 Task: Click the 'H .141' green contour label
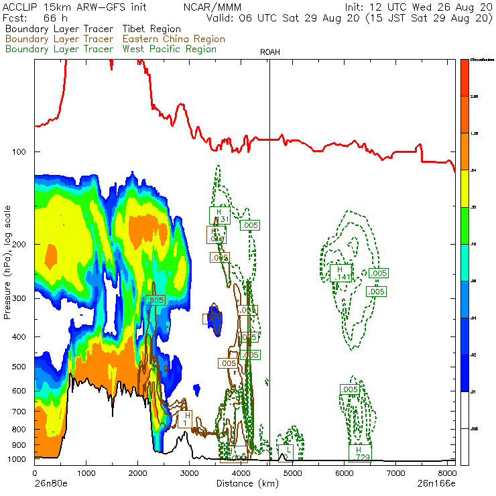(x=341, y=273)
